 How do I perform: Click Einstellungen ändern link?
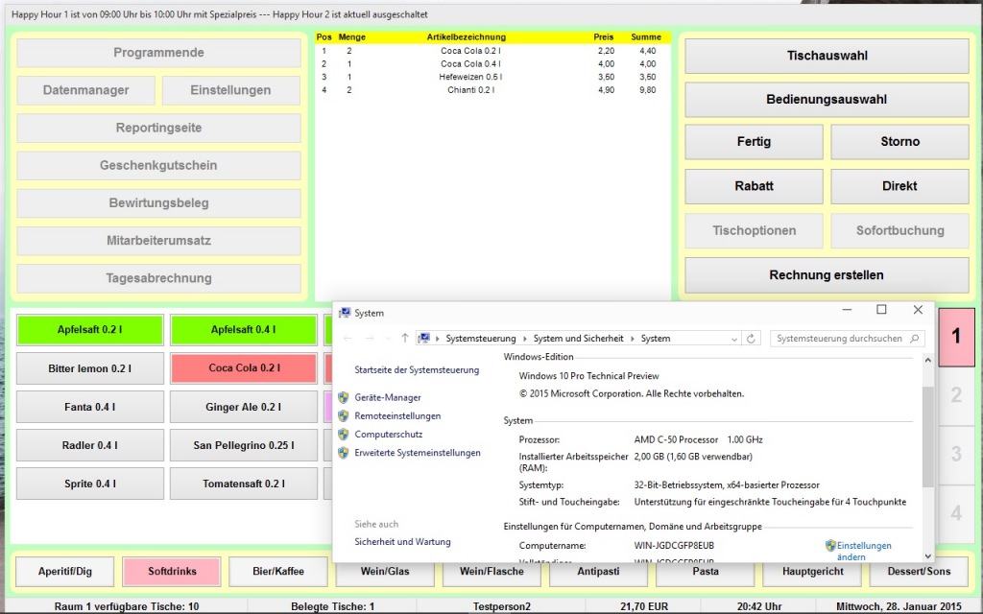click(x=864, y=552)
